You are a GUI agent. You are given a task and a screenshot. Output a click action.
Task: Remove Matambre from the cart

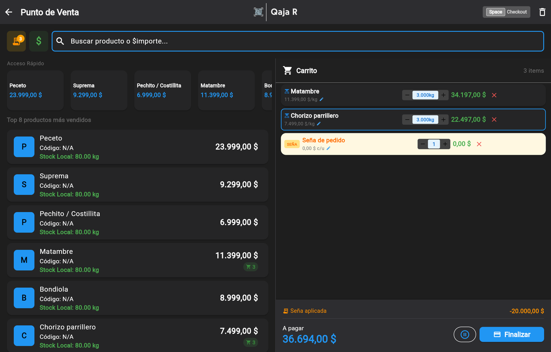point(494,95)
